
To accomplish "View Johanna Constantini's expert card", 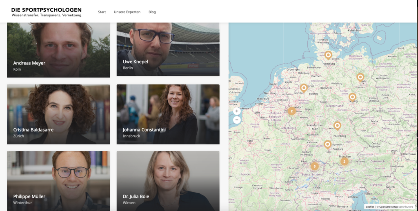I will 168,114.
